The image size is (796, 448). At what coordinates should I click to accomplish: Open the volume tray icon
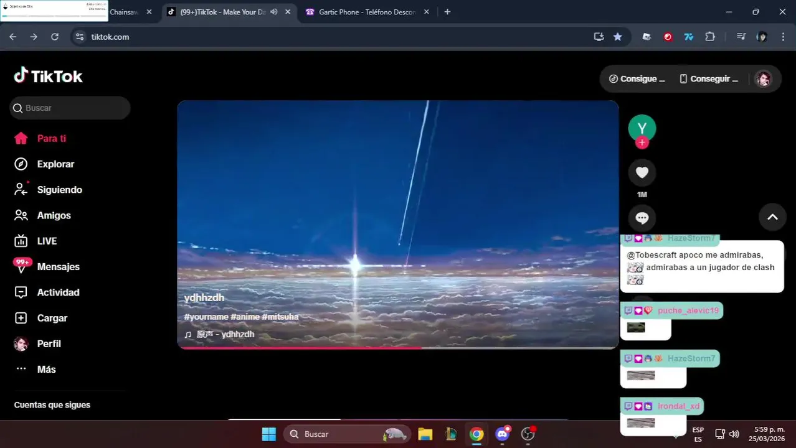click(x=734, y=434)
